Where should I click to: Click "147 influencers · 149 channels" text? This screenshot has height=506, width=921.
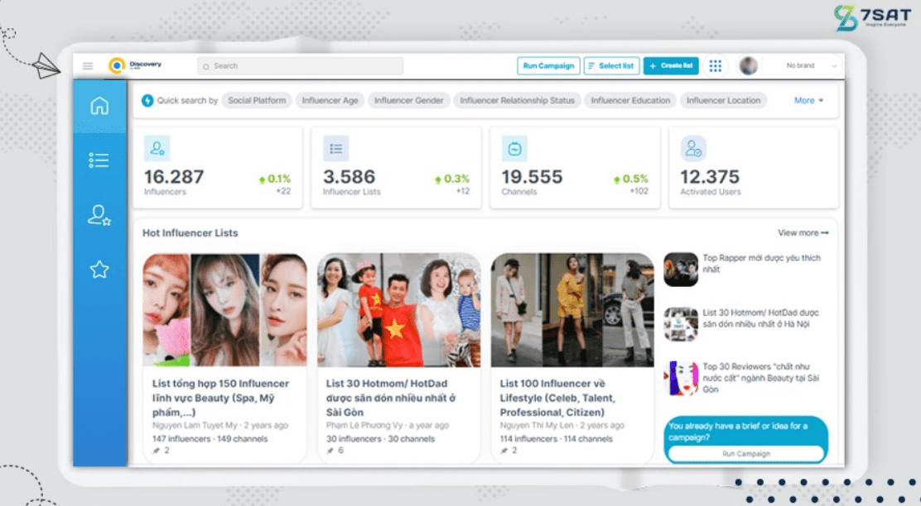pos(210,438)
